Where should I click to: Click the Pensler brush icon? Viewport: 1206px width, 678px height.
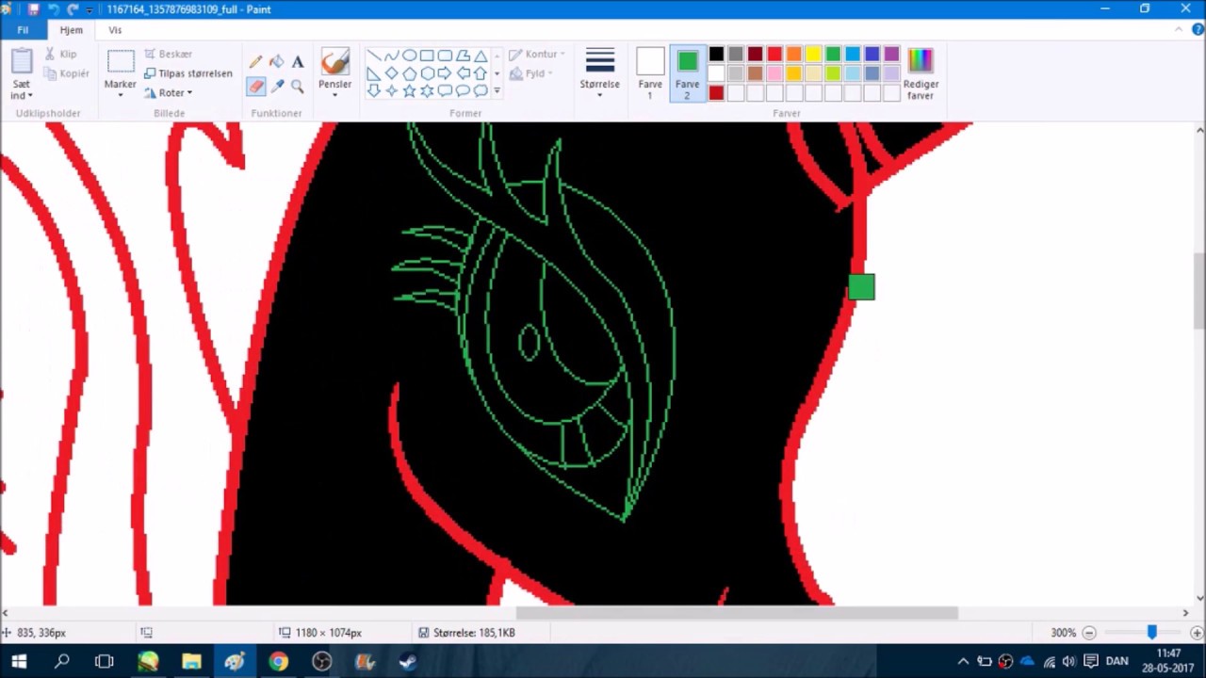point(334,62)
